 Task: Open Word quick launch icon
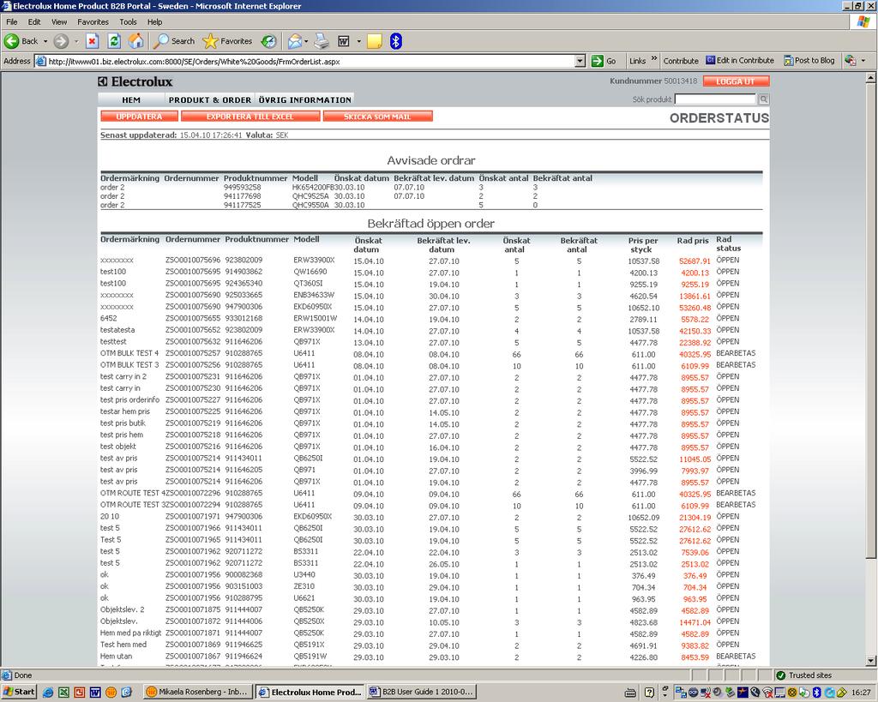95,692
